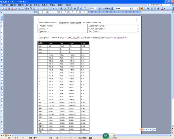Expand the 100% zoom dropdown

(x=97, y=8)
